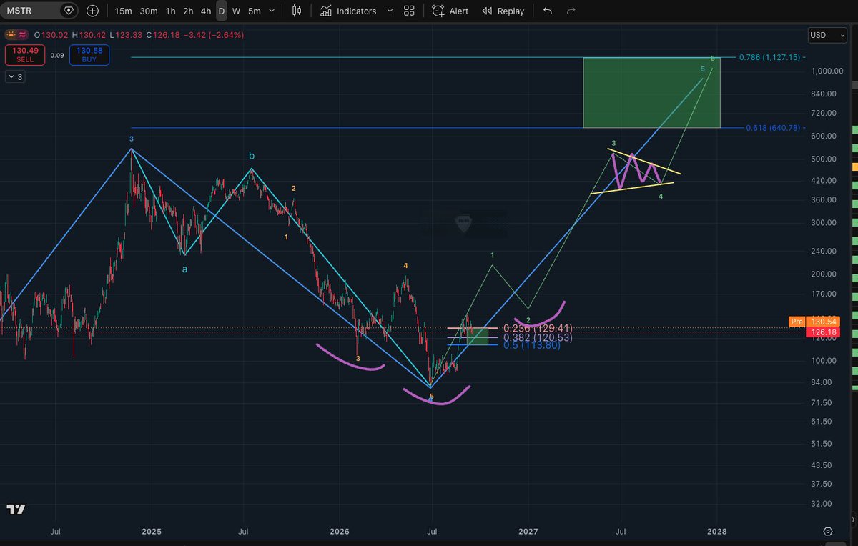
Task: Open the indicator templates grid icon
Action: click(x=409, y=11)
